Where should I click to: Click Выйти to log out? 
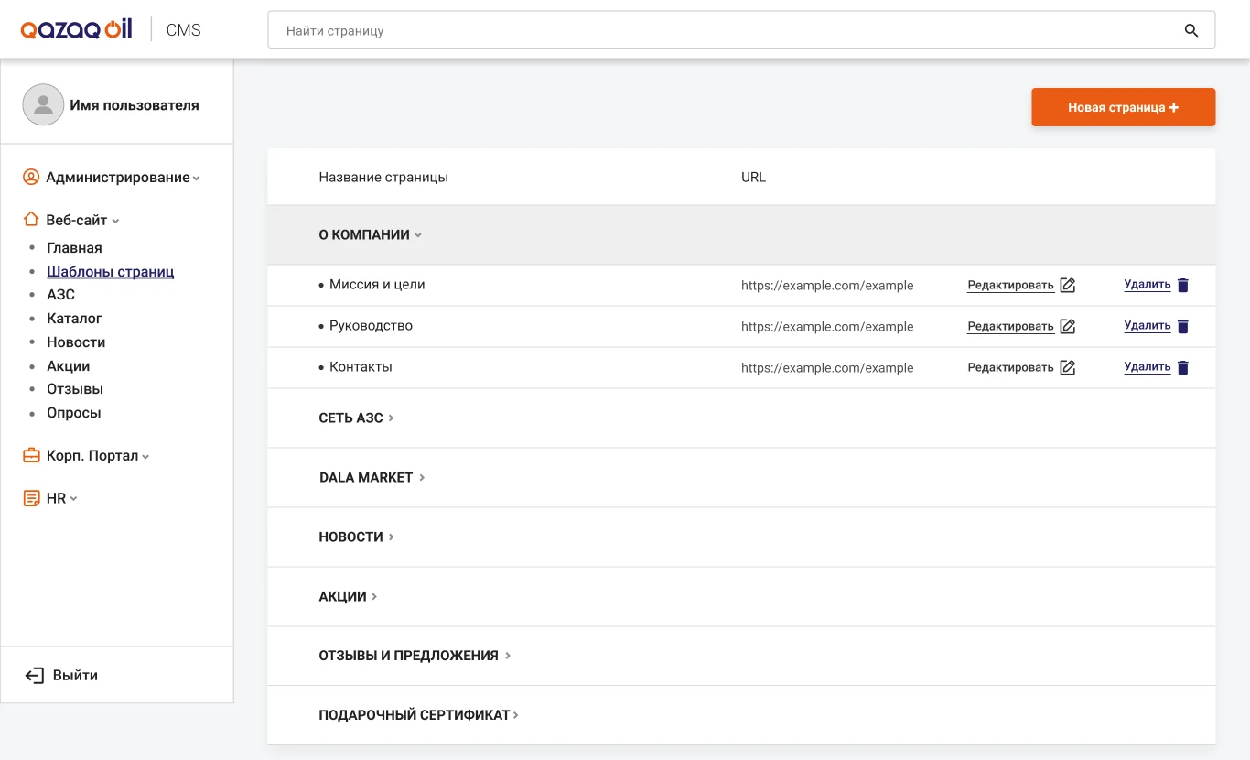point(75,676)
